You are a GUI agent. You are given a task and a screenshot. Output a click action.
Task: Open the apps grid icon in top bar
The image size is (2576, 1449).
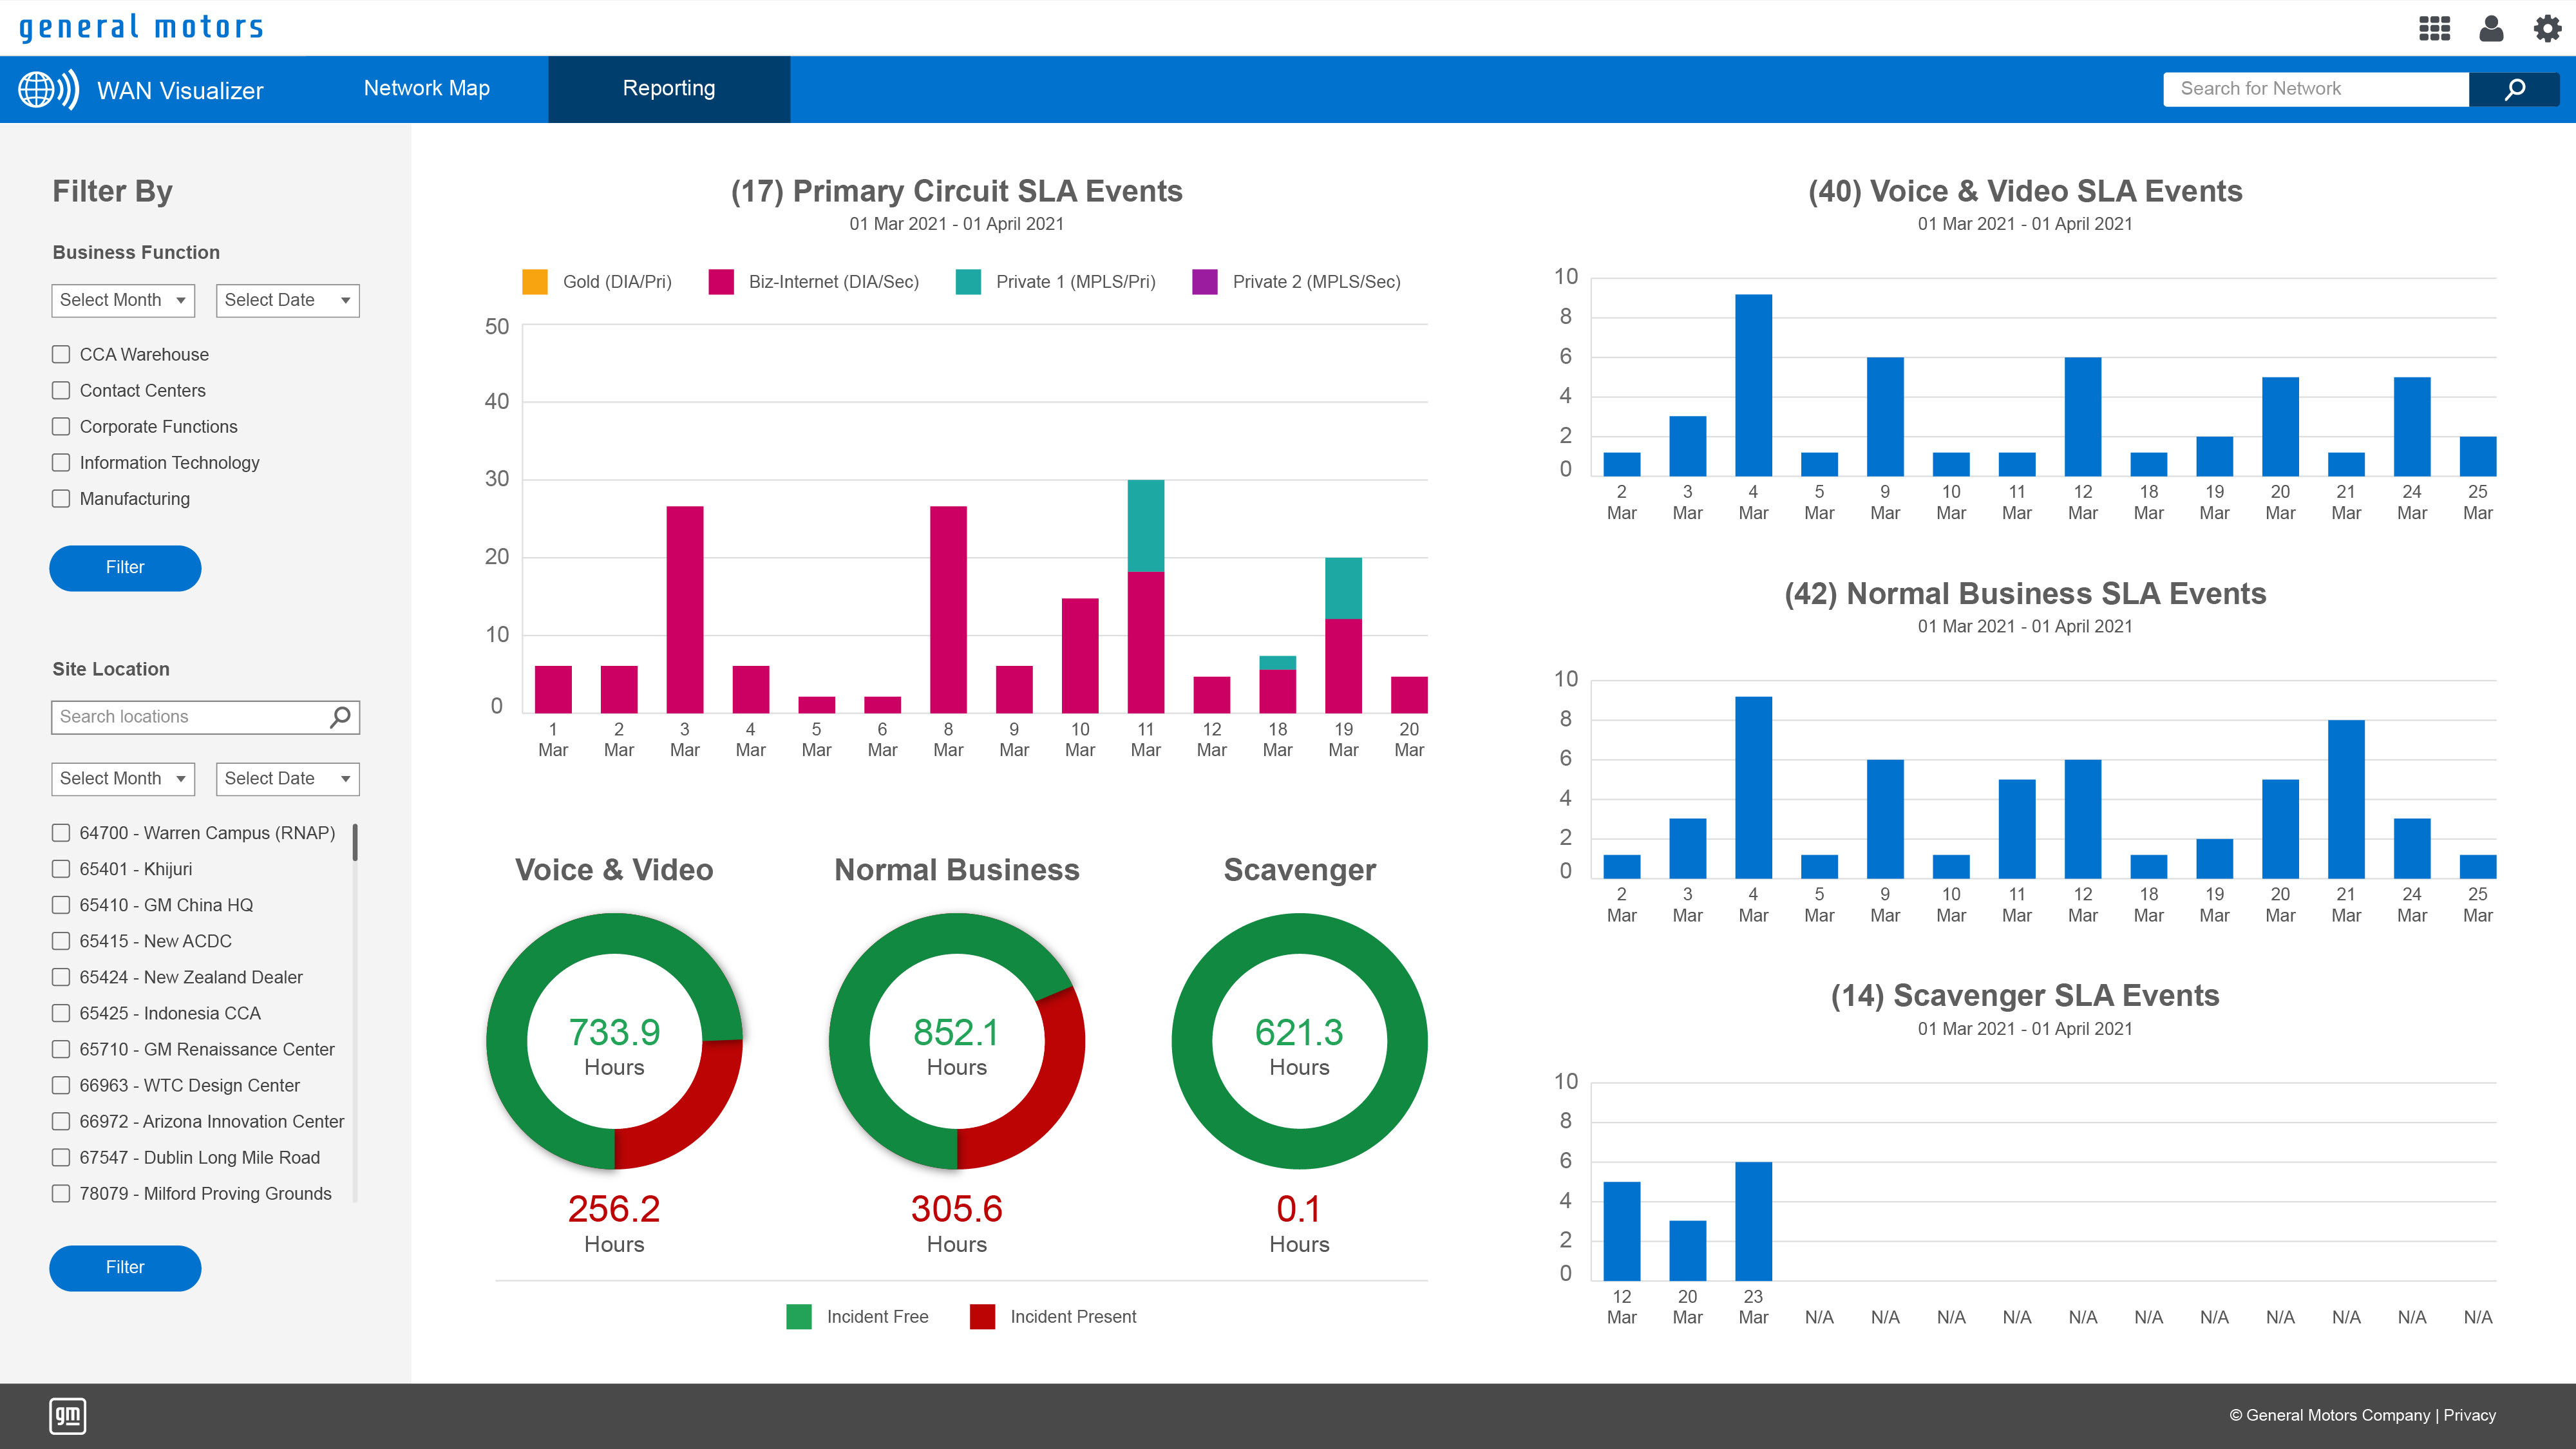coord(2434,28)
